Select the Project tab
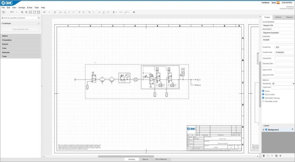The width and height of the screenshot is (295, 162). coord(267,17)
